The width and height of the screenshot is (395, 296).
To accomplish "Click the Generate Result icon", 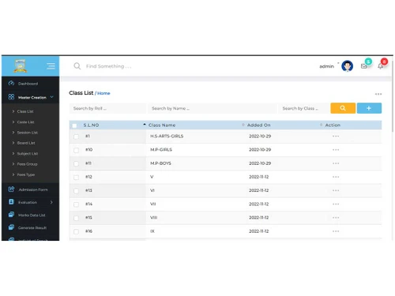I will (11, 227).
